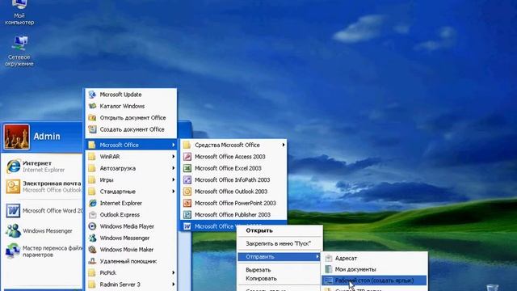
Task: Expand Игры folder submenu arrow
Action: 173,179
